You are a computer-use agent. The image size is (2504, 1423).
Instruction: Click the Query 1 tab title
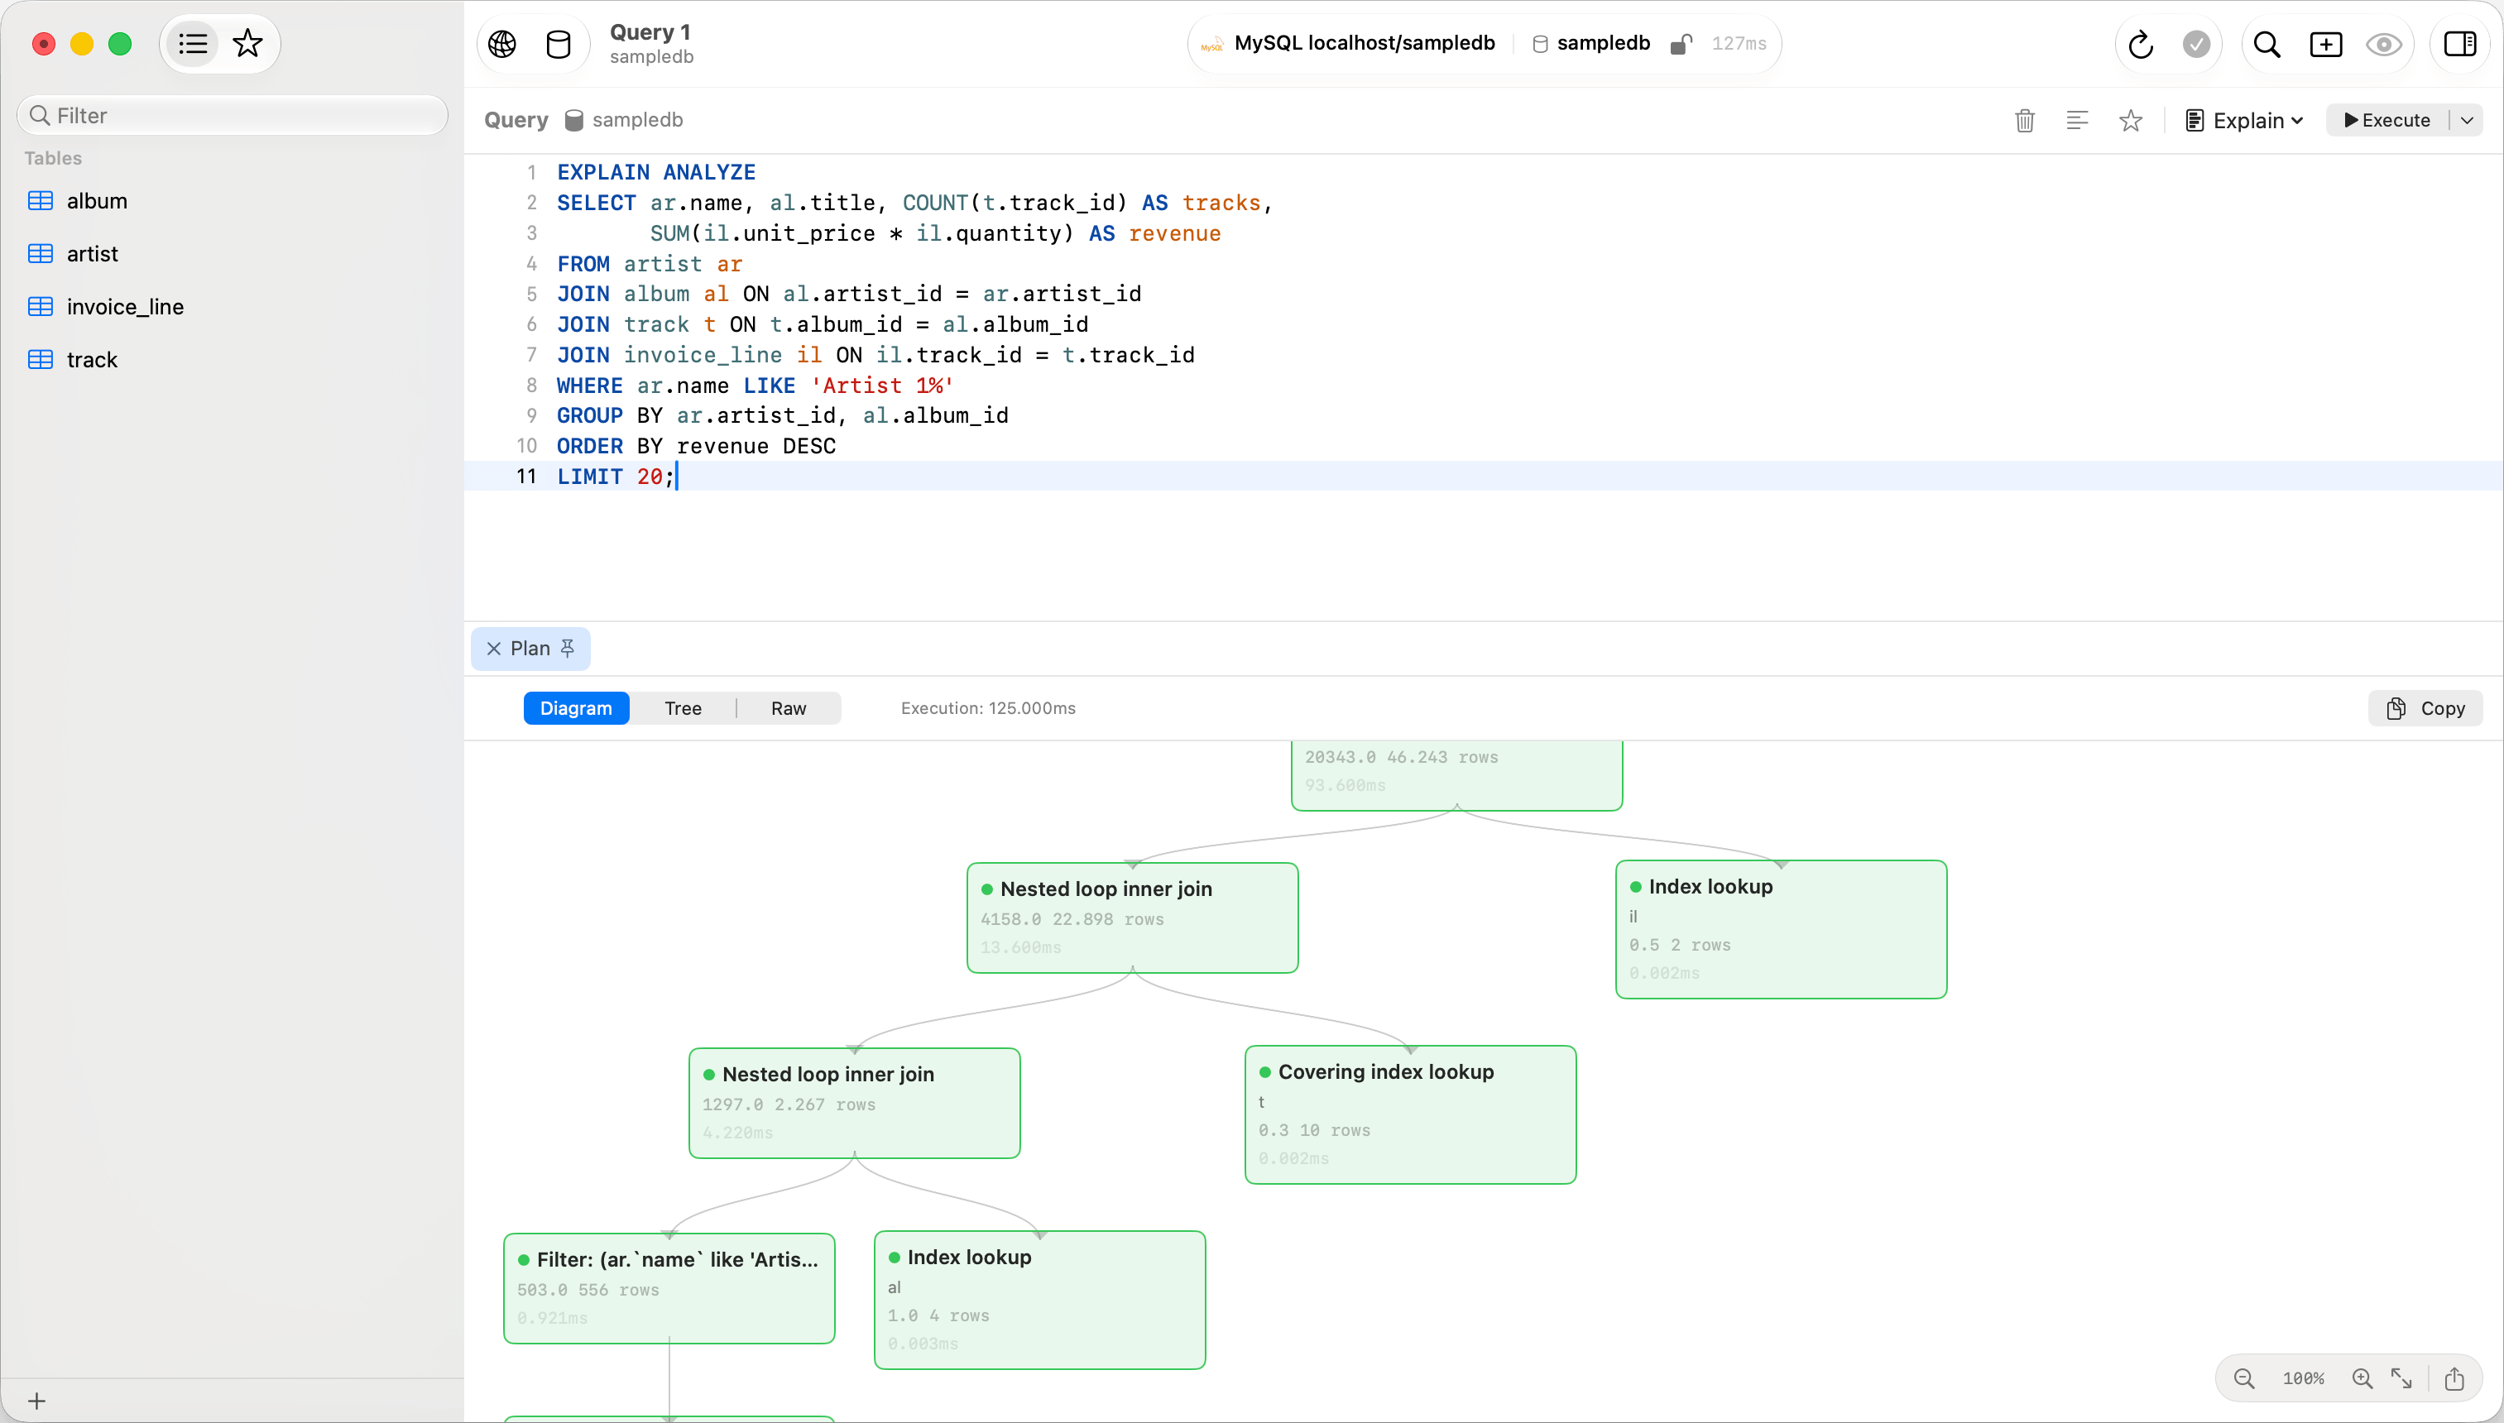pos(650,32)
